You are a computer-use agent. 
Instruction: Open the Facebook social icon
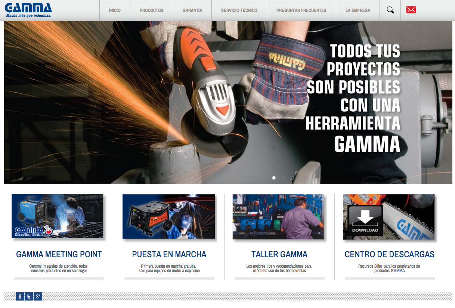20,296
